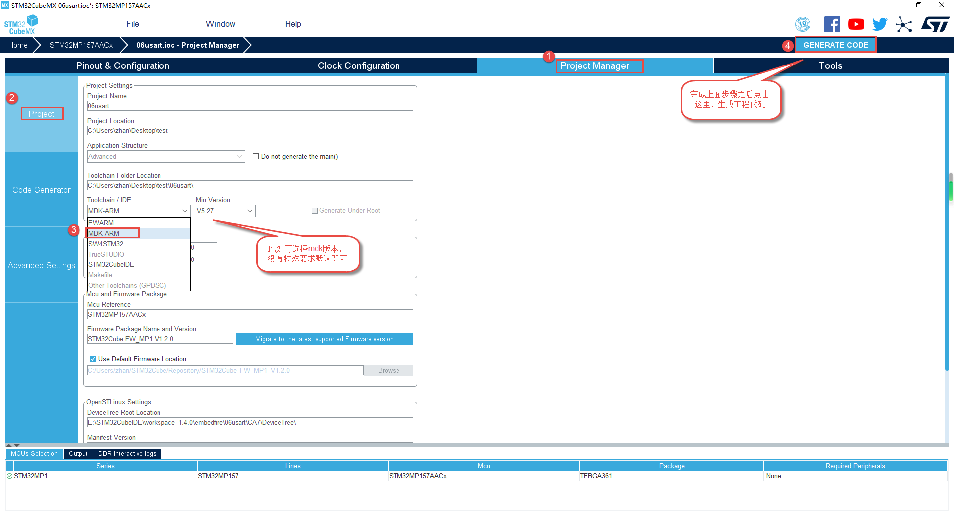The image size is (954, 516).
Task: Open DDR Interactive logs tab
Action: [127, 453]
